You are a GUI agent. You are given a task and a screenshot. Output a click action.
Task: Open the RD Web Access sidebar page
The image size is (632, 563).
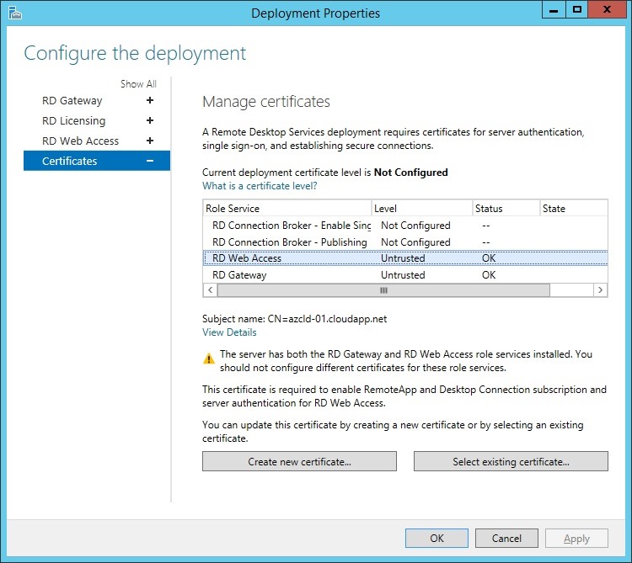tap(80, 141)
